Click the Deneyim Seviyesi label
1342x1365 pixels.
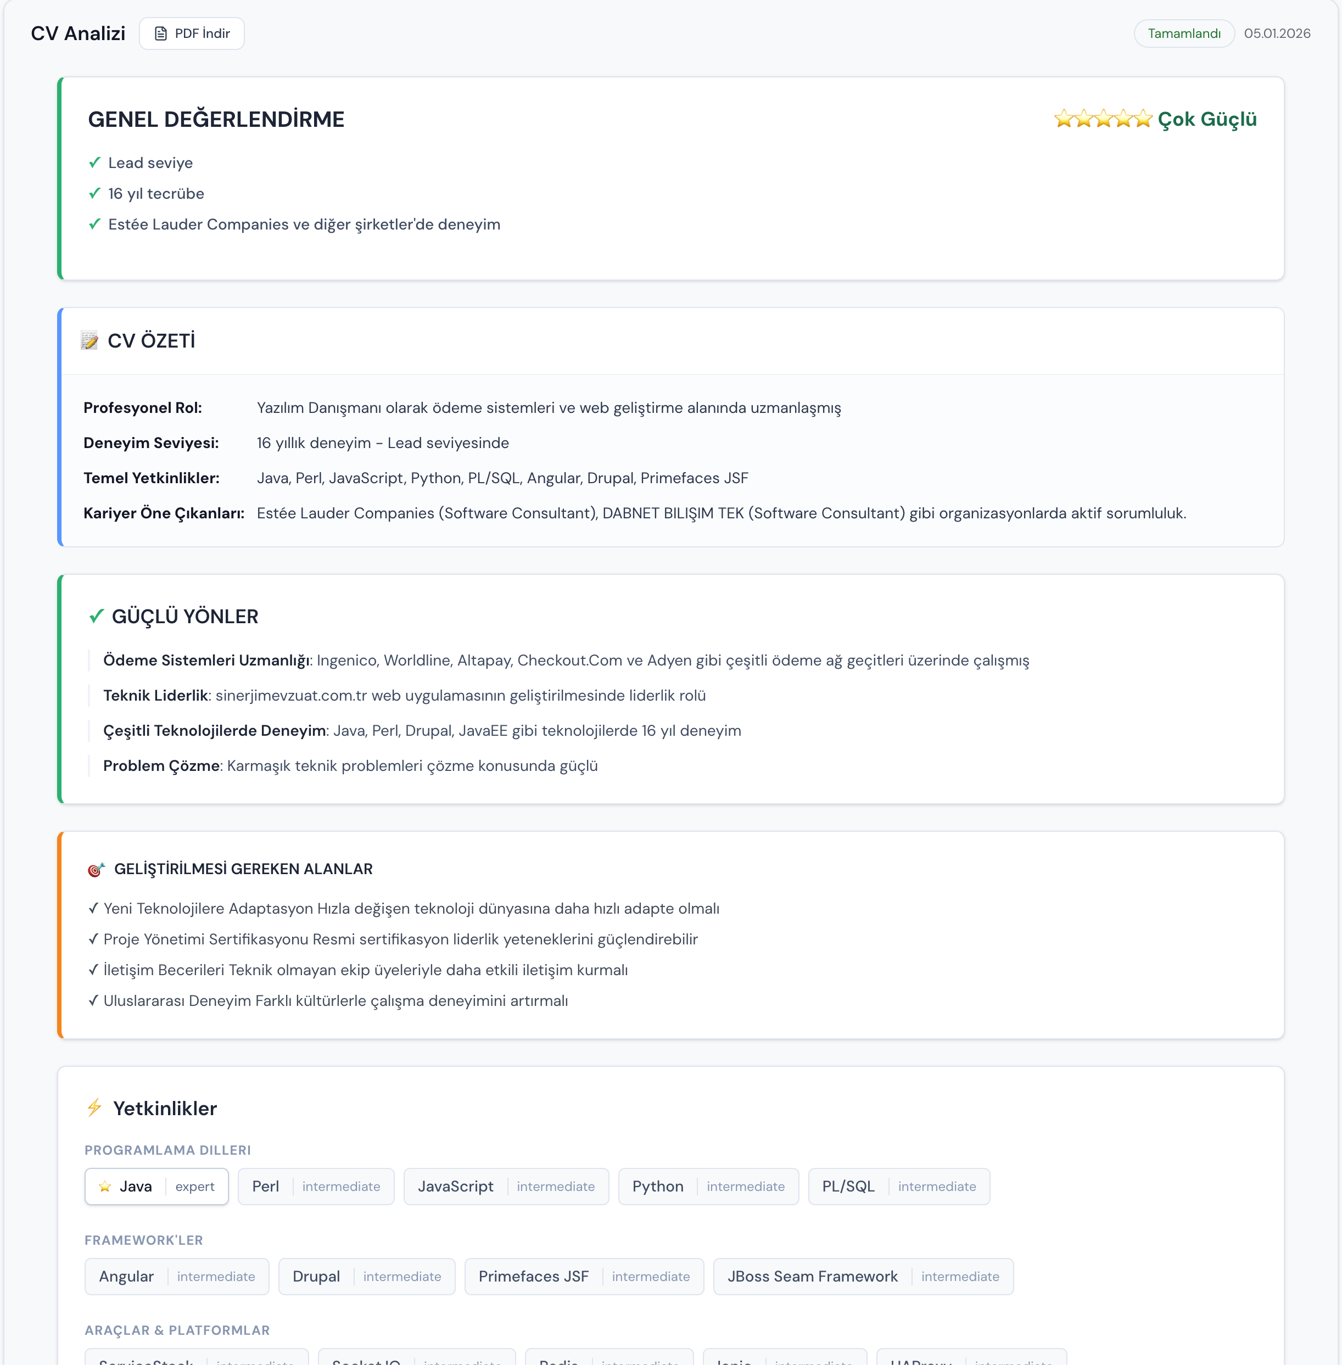[152, 443]
